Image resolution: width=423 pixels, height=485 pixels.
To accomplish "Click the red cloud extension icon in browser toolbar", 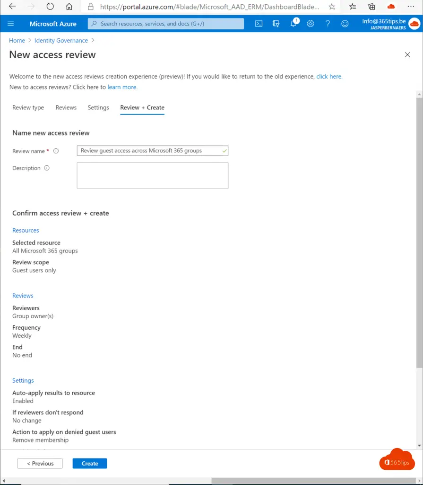I will coord(391,7).
